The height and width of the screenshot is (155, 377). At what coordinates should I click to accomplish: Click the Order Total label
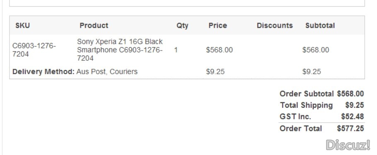[301, 128]
